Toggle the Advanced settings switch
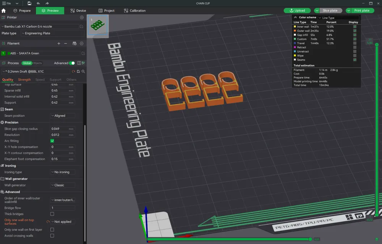The image size is (382, 244). click(x=72, y=63)
